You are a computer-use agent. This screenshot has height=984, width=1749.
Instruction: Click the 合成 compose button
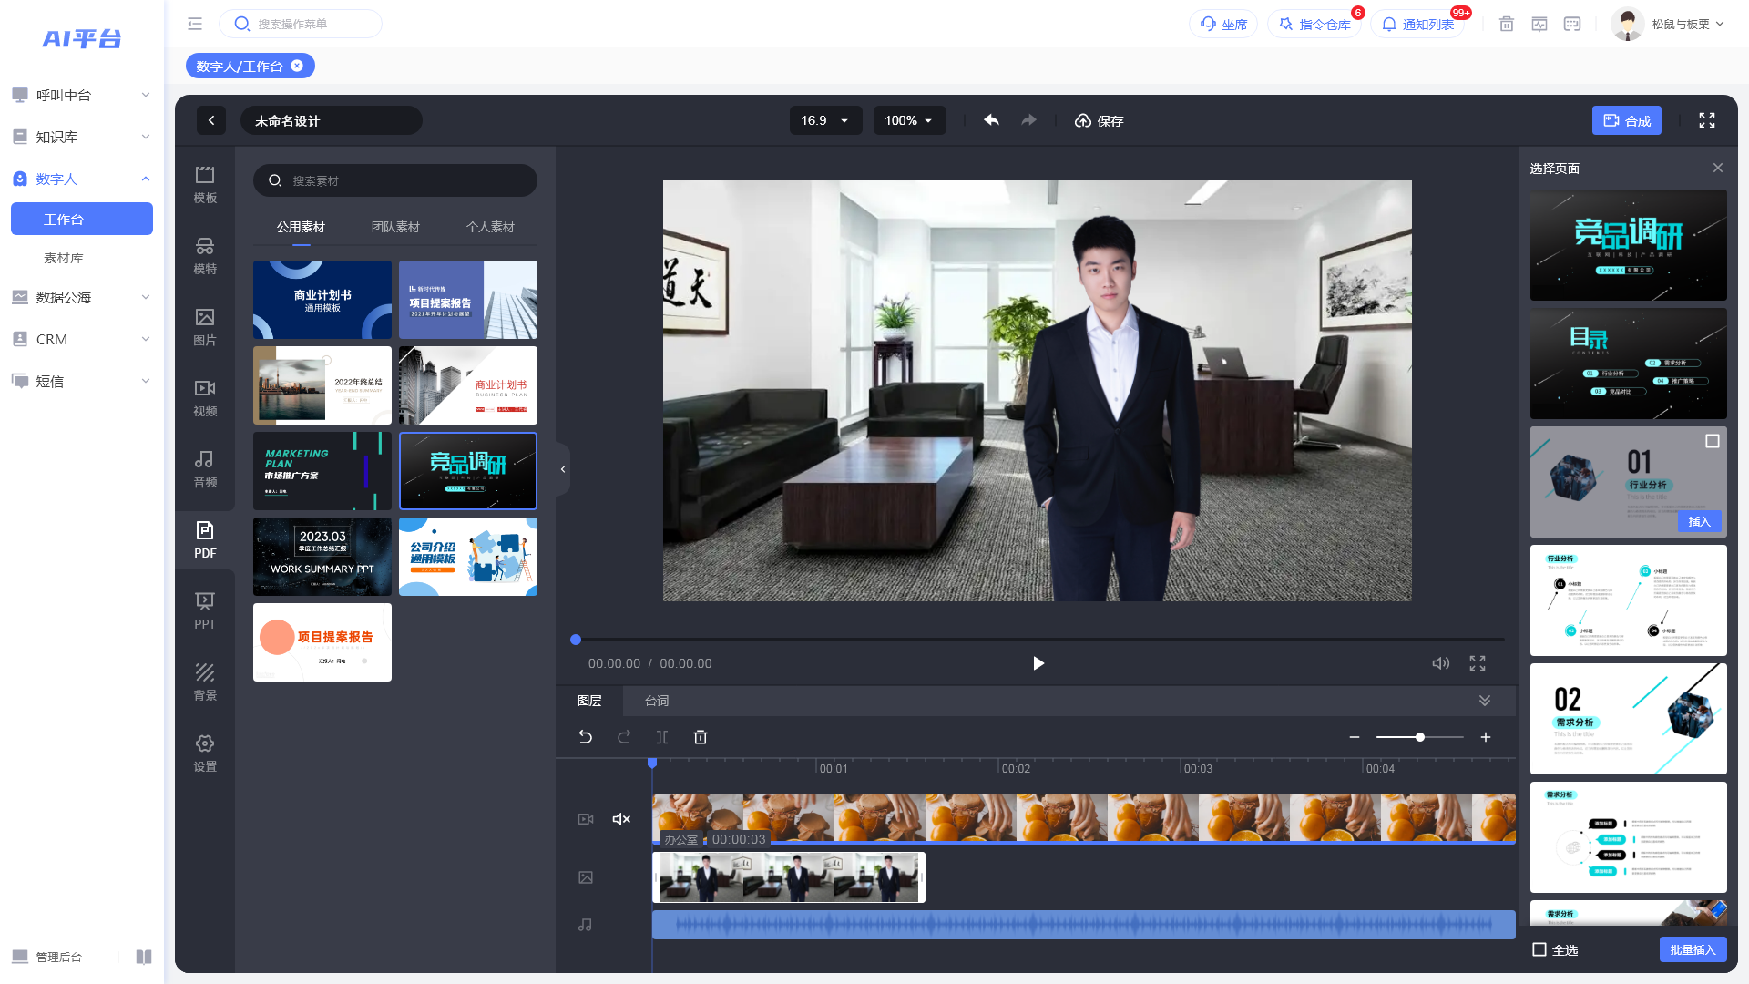click(x=1627, y=120)
